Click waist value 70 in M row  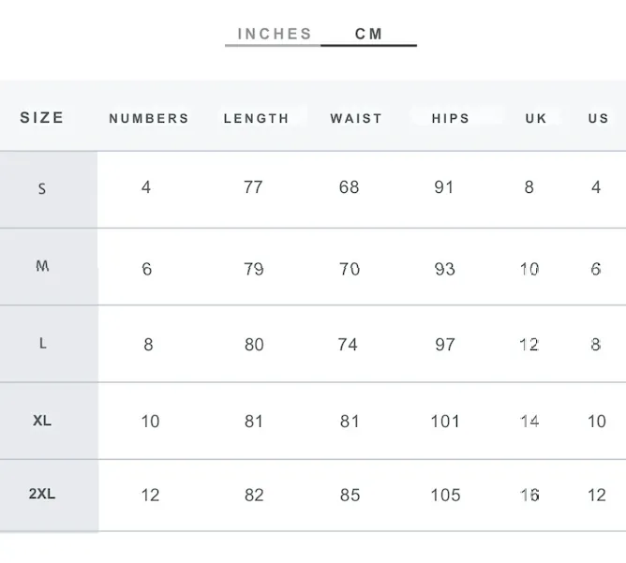pos(350,269)
